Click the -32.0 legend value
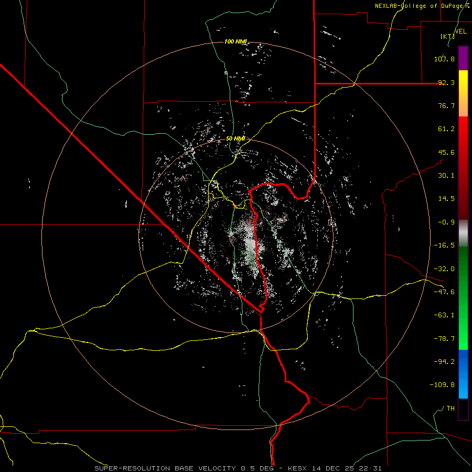Image resolution: width=472 pixels, height=472 pixels. tap(444, 269)
